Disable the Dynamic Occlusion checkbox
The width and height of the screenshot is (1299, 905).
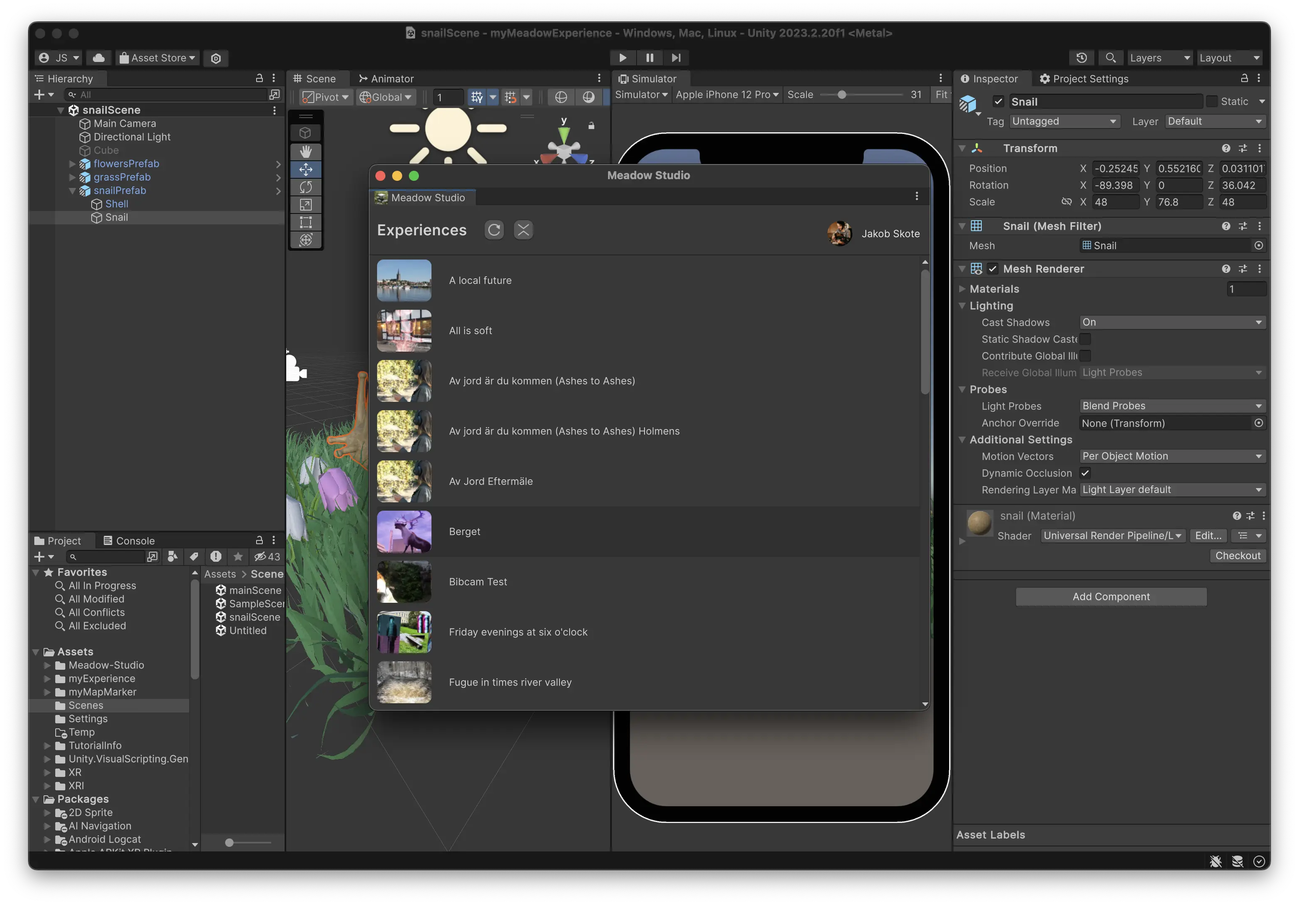[x=1085, y=473]
